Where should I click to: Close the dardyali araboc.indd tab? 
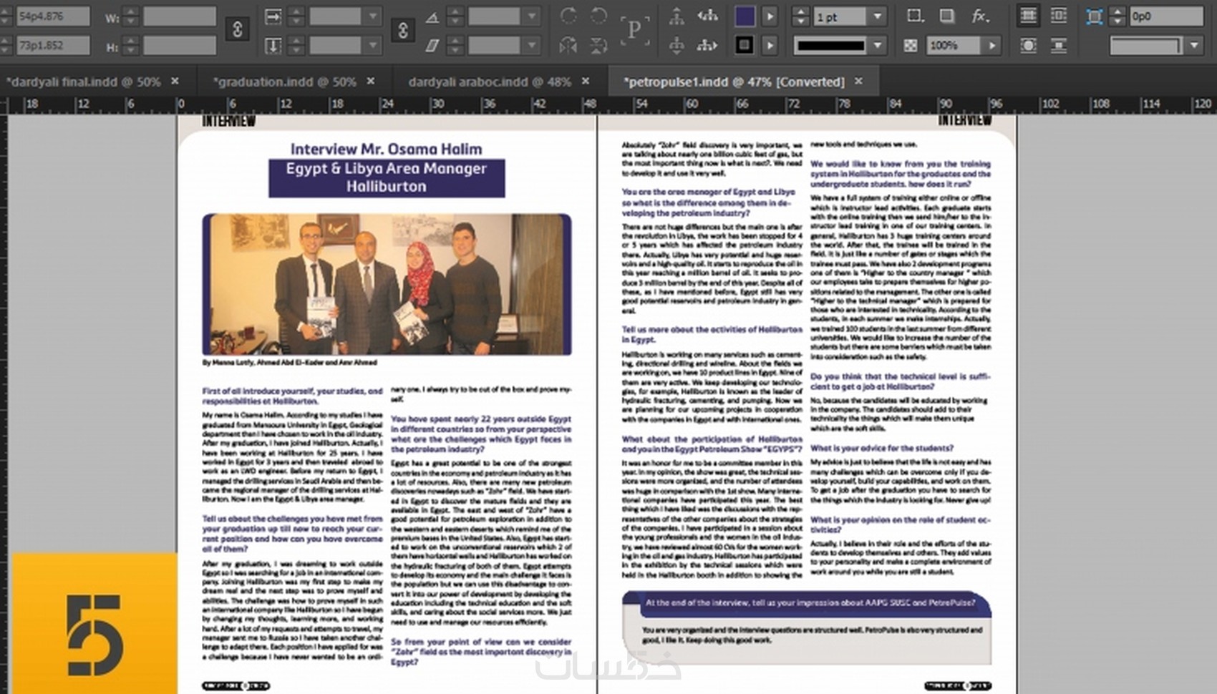[x=586, y=81]
